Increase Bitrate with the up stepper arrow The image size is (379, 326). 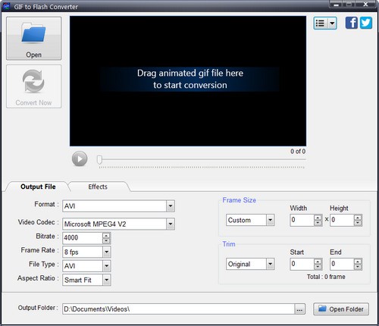click(x=106, y=235)
